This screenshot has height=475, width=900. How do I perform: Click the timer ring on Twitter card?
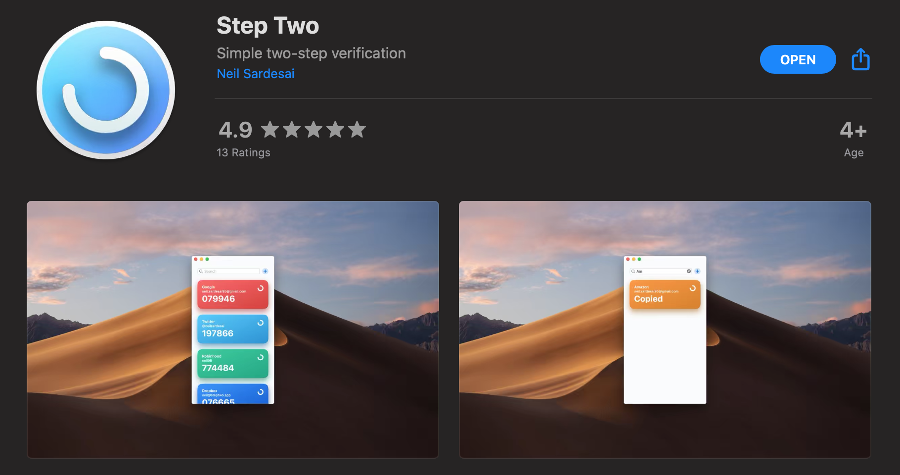261,323
